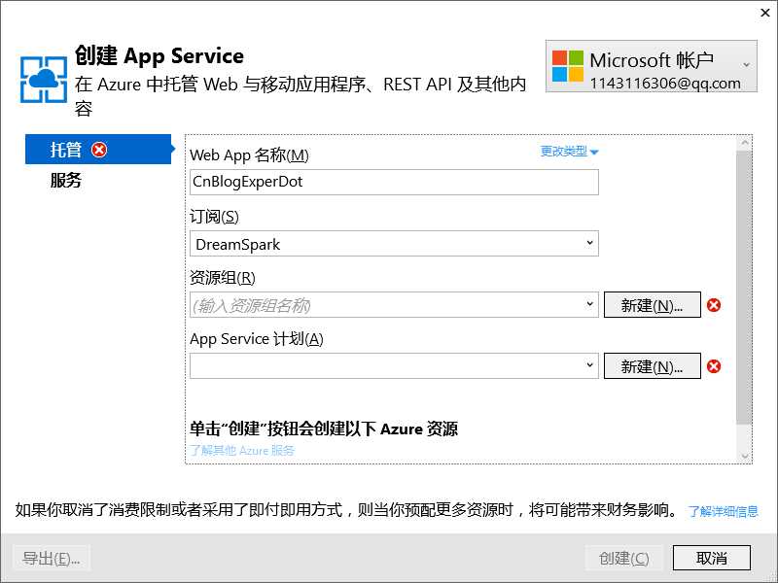This screenshot has width=778, height=583.
Task: Click the error icon on 托管 tab
Action: (x=99, y=150)
